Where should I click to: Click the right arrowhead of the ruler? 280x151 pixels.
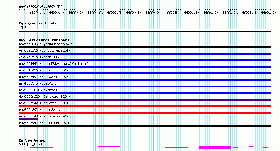270,10
